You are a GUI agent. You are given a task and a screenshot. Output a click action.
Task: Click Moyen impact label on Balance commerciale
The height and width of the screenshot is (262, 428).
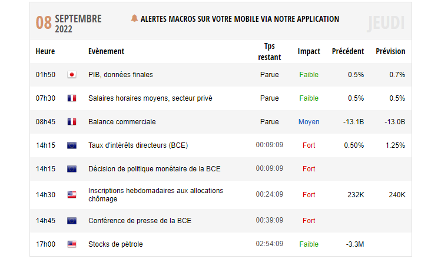point(309,122)
